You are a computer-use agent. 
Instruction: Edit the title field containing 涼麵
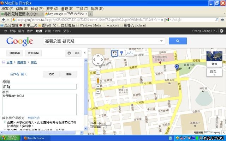39,87
